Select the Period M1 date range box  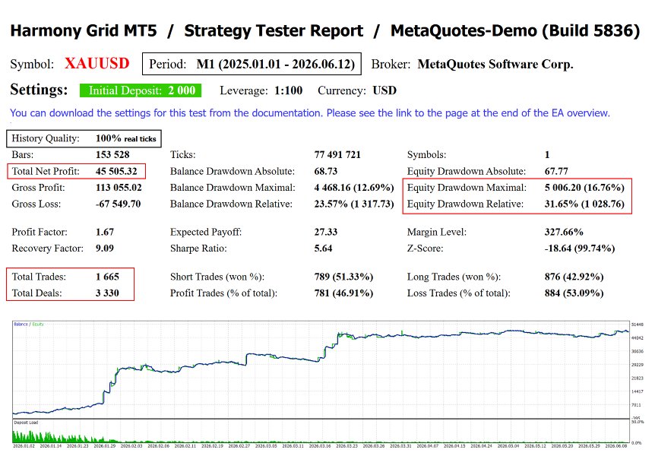tap(252, 64)
